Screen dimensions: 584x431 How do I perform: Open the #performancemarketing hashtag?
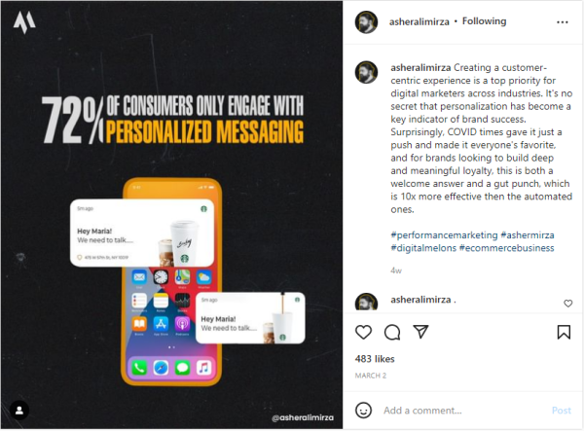[x=444, y=235]
